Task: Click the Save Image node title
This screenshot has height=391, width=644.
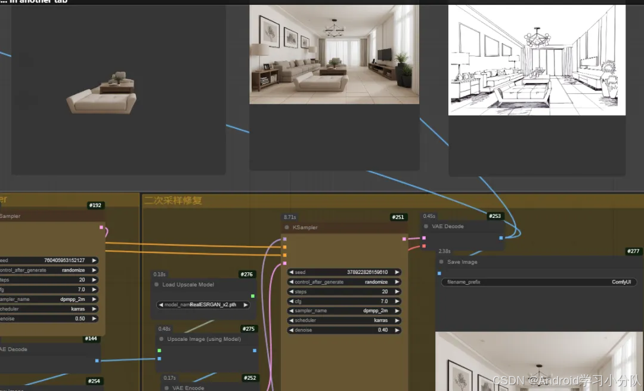Action: coord(462,262)
